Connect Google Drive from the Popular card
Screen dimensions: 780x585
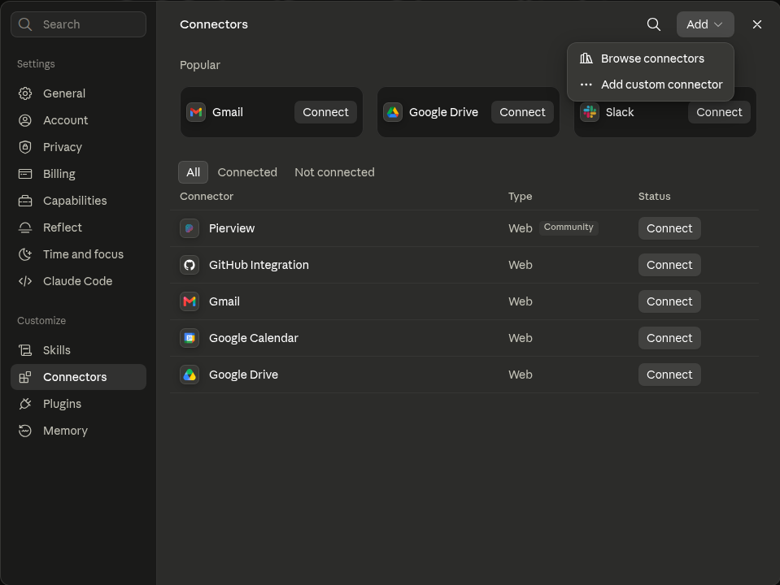click(x=522, y=112)
